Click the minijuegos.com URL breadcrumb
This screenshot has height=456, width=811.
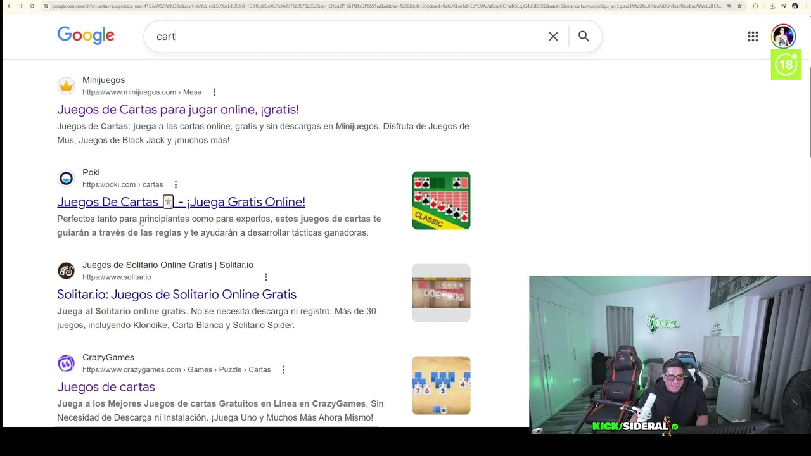(142, 92)
